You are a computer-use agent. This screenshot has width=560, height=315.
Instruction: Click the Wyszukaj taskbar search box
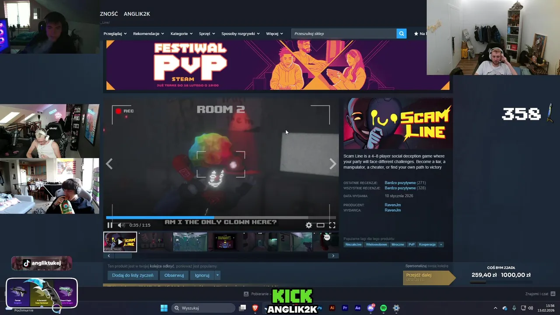click(x=203, y=308)
